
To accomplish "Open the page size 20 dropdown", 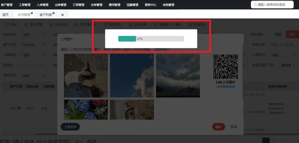I will point(79,142).
